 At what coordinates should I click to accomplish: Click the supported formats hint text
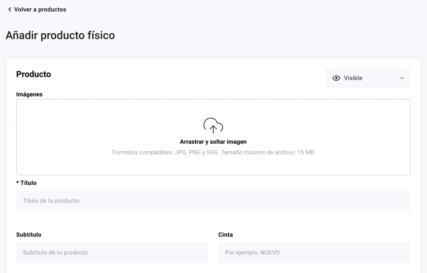click(213, 152)
